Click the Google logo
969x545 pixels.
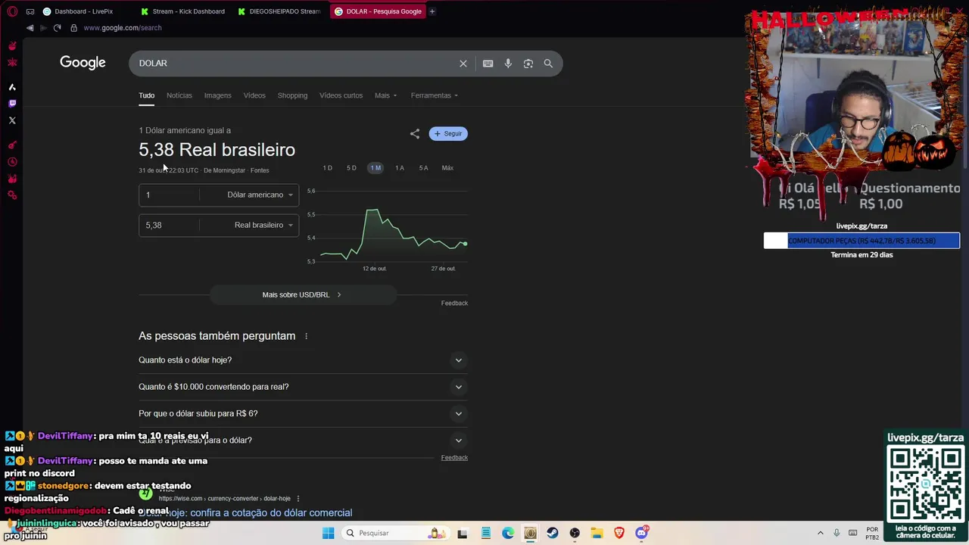click(83, 63)
